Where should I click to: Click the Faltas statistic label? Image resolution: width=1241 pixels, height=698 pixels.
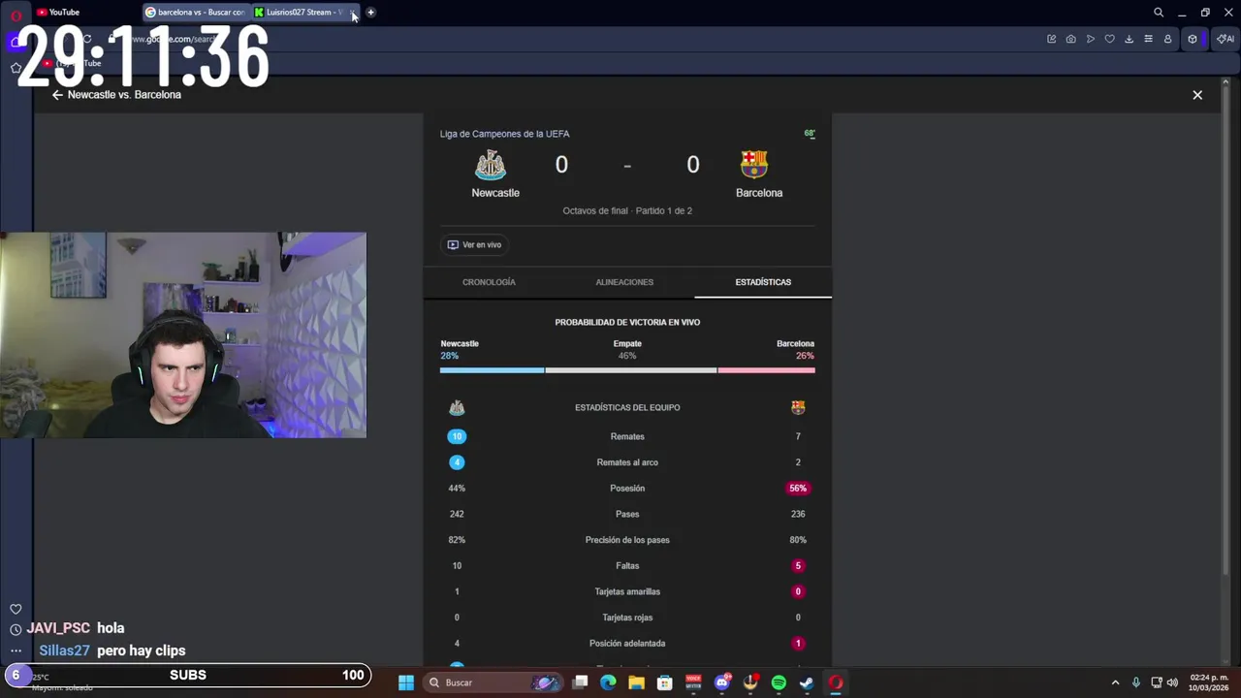coord(627,566)
